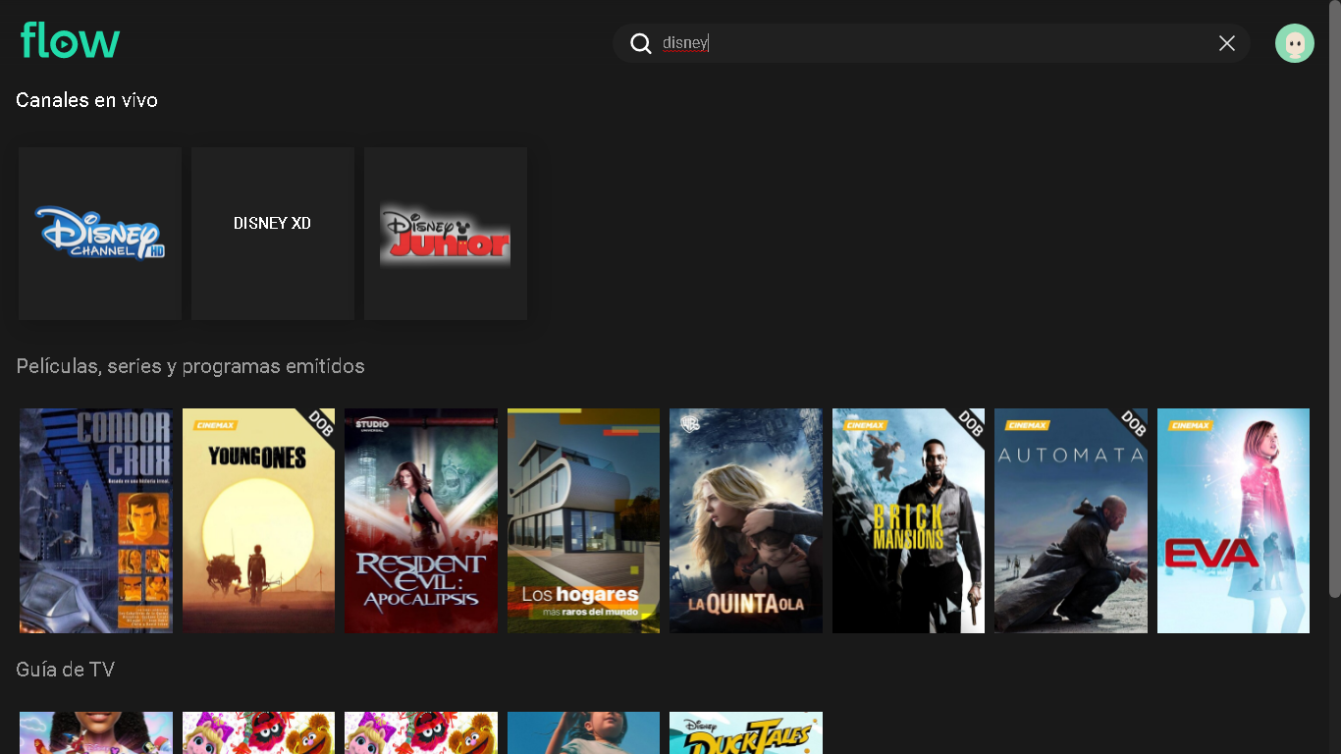The image size is (1341, 754).
Task: Click the vertical page scrollbar
Action: pyautogui.click(x=1334, y=334)
